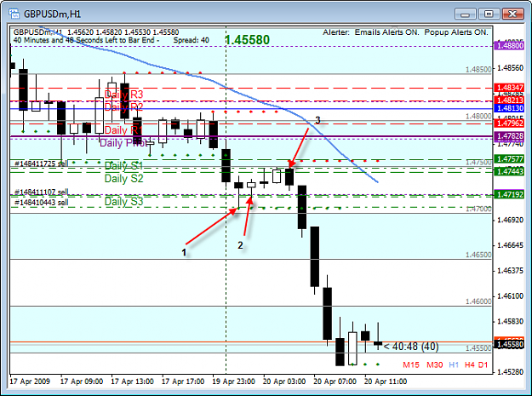Click the 17 Apr 13:00 time axis label
The height and width of the screenshot is (396, 532).
click(x=132, y=382)
